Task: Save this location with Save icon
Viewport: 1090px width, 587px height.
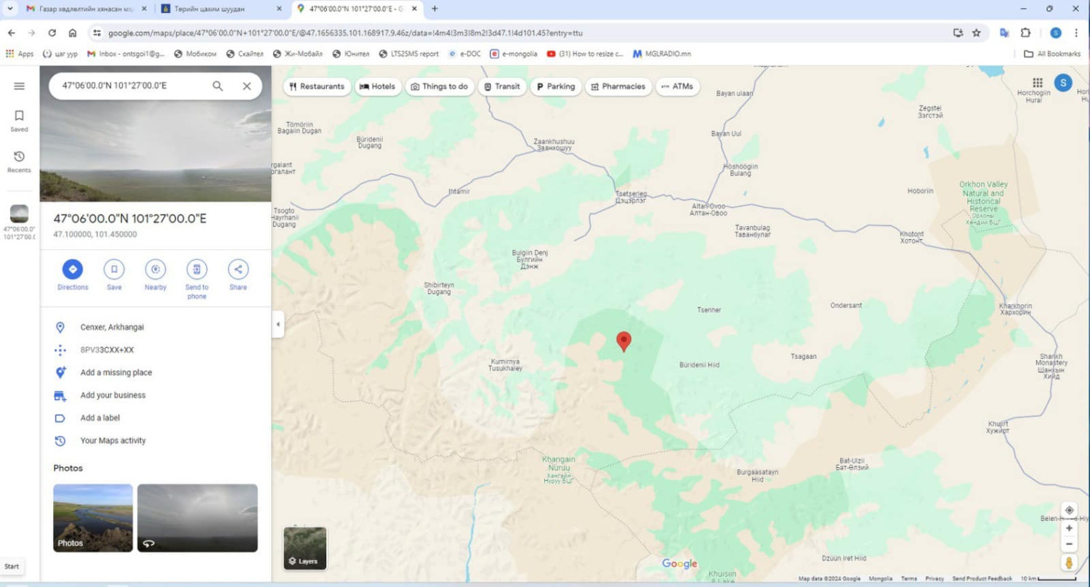Action: click(x=114, y=270)
